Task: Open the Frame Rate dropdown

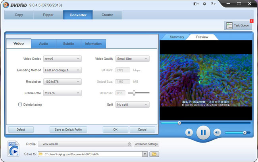Action: click(62, 93)
